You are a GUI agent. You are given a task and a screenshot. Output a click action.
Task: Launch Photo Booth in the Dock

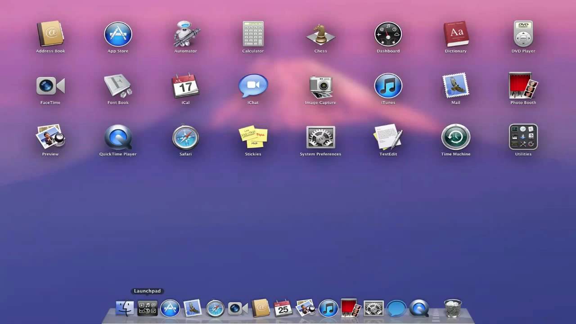coord(351,308)
